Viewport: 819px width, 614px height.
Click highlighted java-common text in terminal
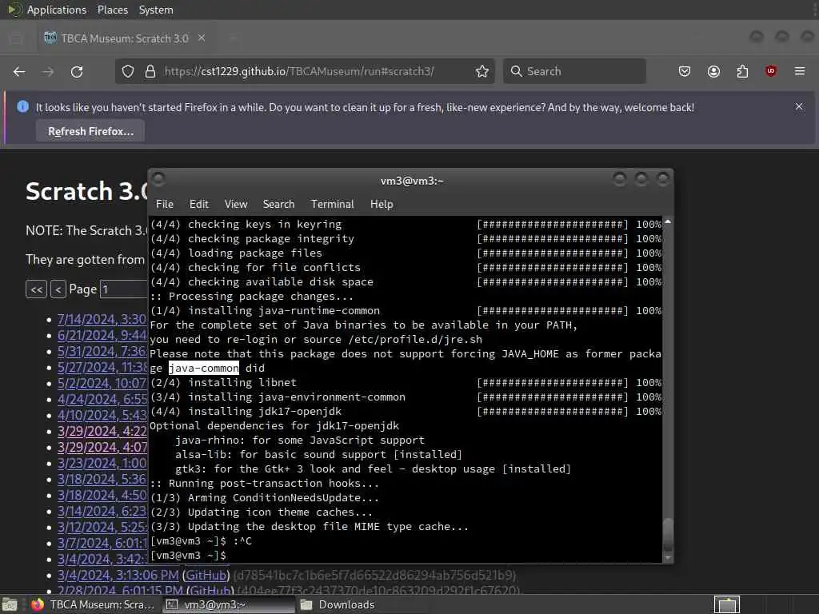(x=204, y=368)
